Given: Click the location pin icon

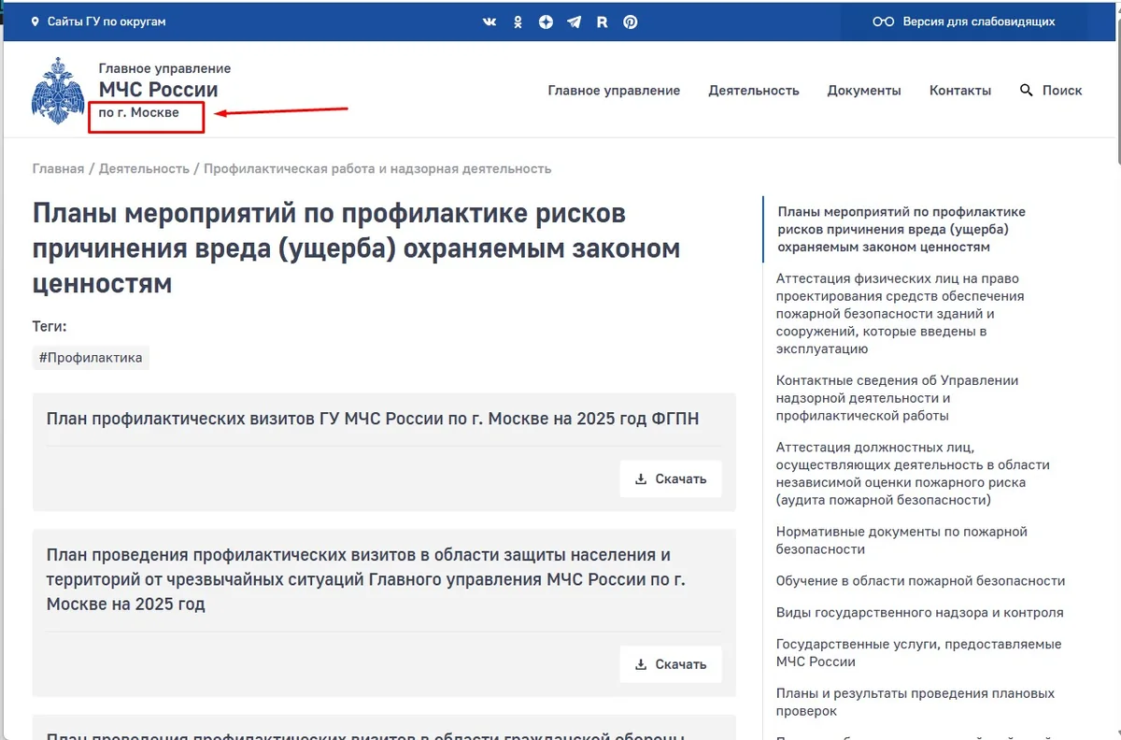Looking at the screenshot, I should (35, 21).
